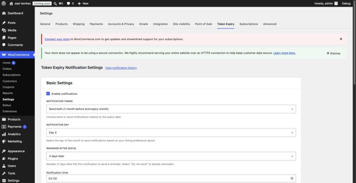Image resolution: width=356 pixels, height=183 pixels.
Task: Click the Media icon in sidebar
Action: point(4,30)
